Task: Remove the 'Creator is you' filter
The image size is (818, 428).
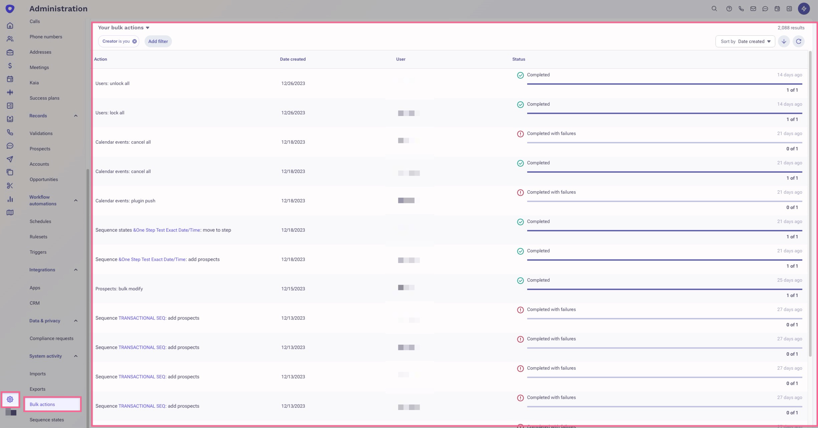Action: [x=135, y=41]
